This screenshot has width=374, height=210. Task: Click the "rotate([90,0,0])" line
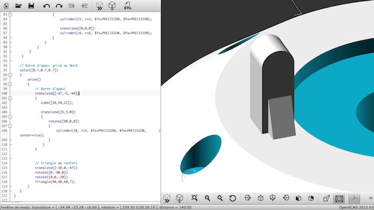64,121
